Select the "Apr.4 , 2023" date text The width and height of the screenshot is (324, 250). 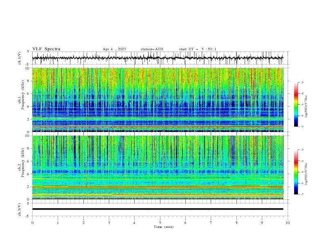click(x=114, y=49)
